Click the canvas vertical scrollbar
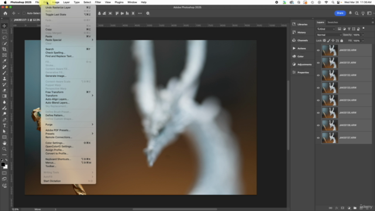Screen dimensions: 375x211 click(288, 115)
